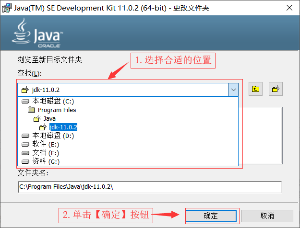
Task: Click the C: drive icon
Action: (x=25, y=101)
